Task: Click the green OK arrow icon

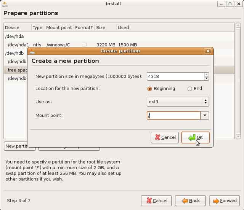Action: (x=192, y=137)
